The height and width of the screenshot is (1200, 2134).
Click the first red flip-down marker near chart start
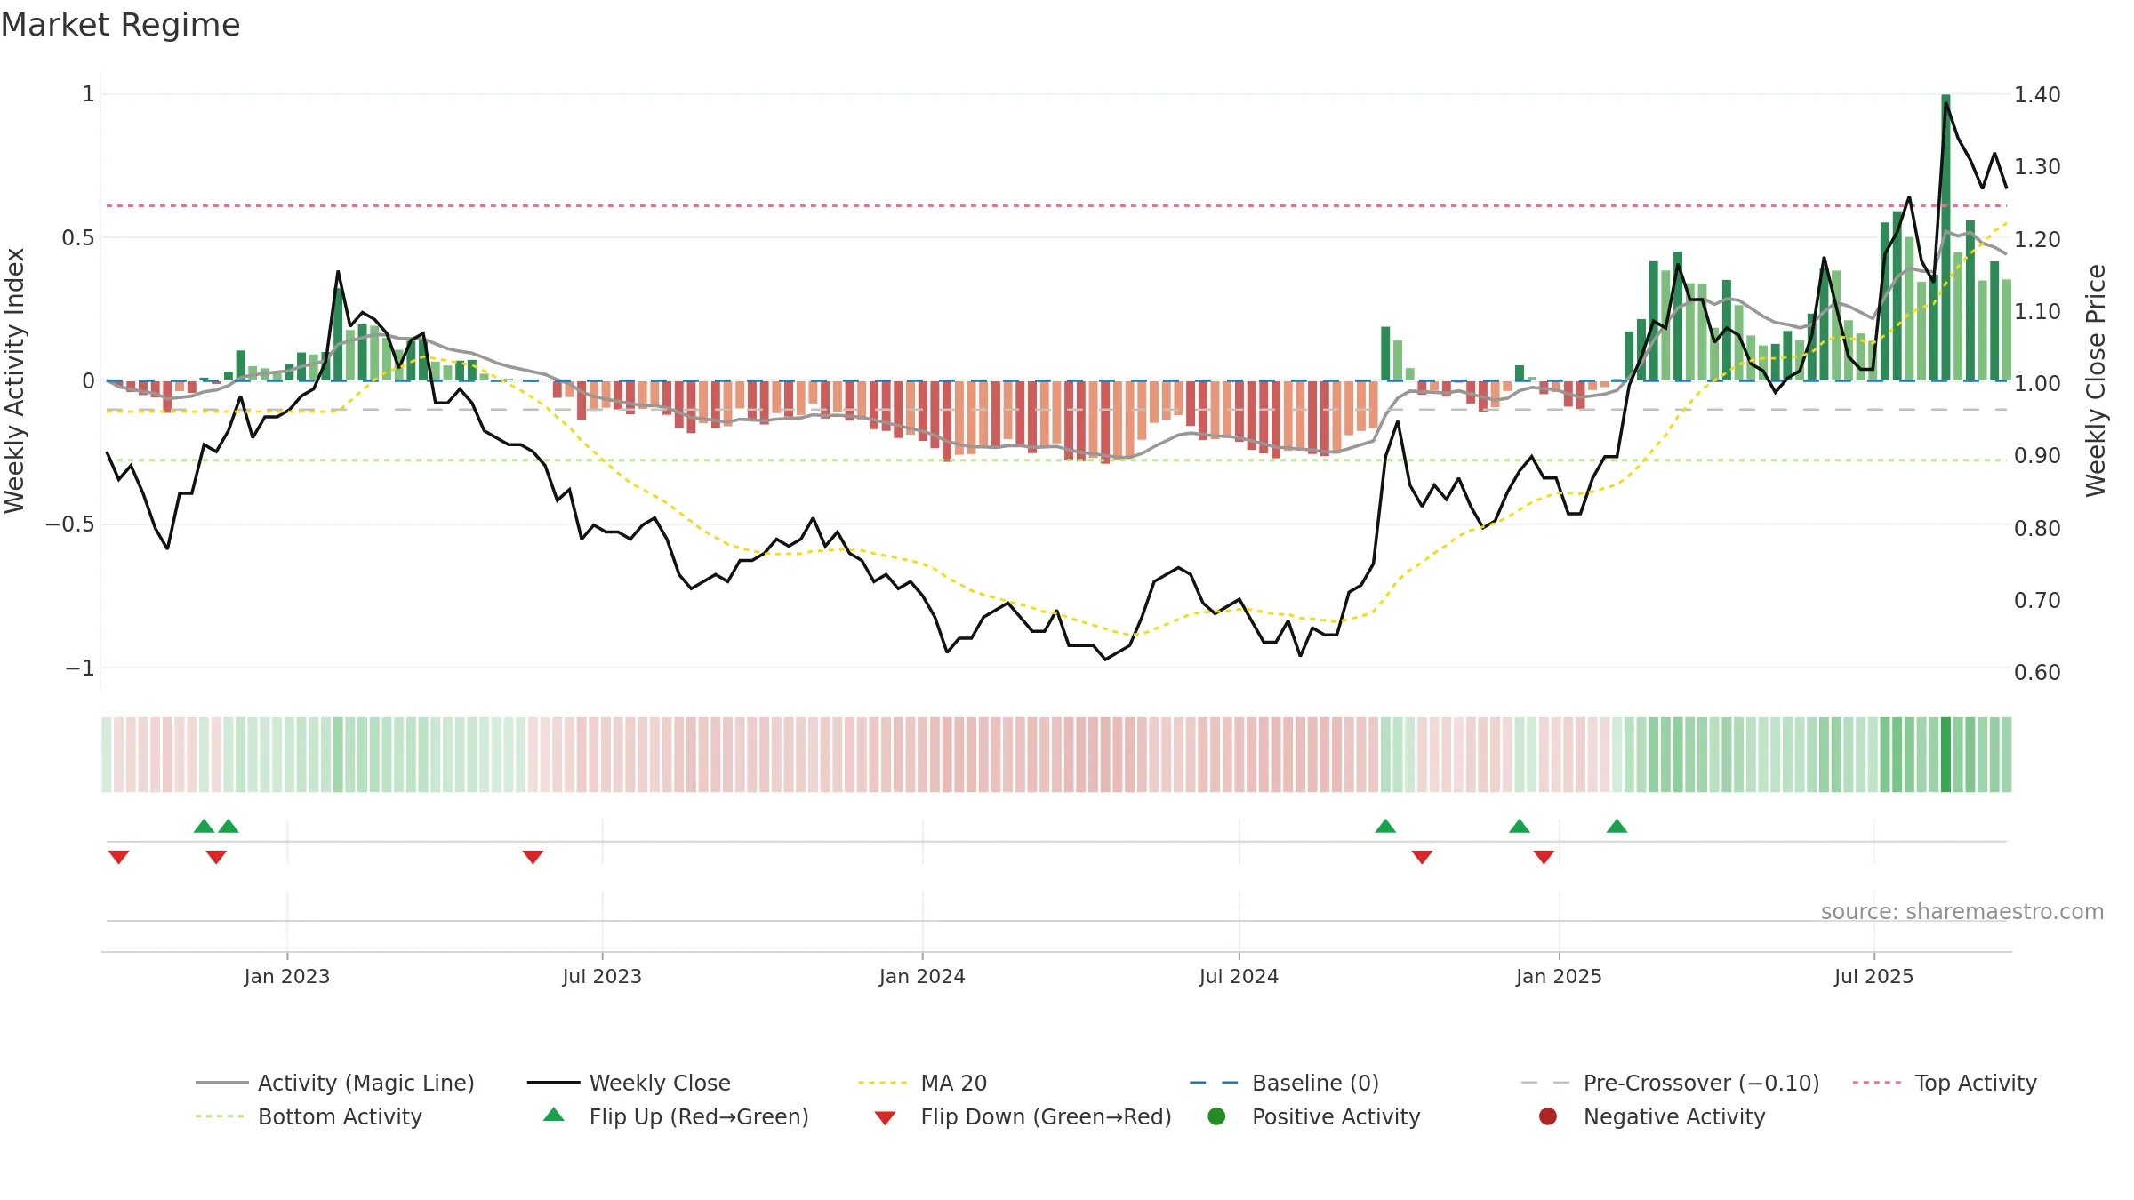[x=119, y=857]
